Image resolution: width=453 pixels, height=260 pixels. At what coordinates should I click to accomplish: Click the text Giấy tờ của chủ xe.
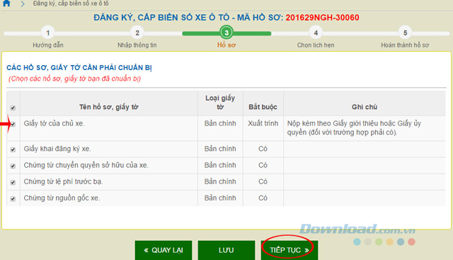pos(54,123)
